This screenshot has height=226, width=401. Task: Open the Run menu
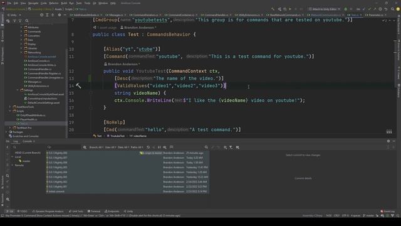tap(71, 3)
